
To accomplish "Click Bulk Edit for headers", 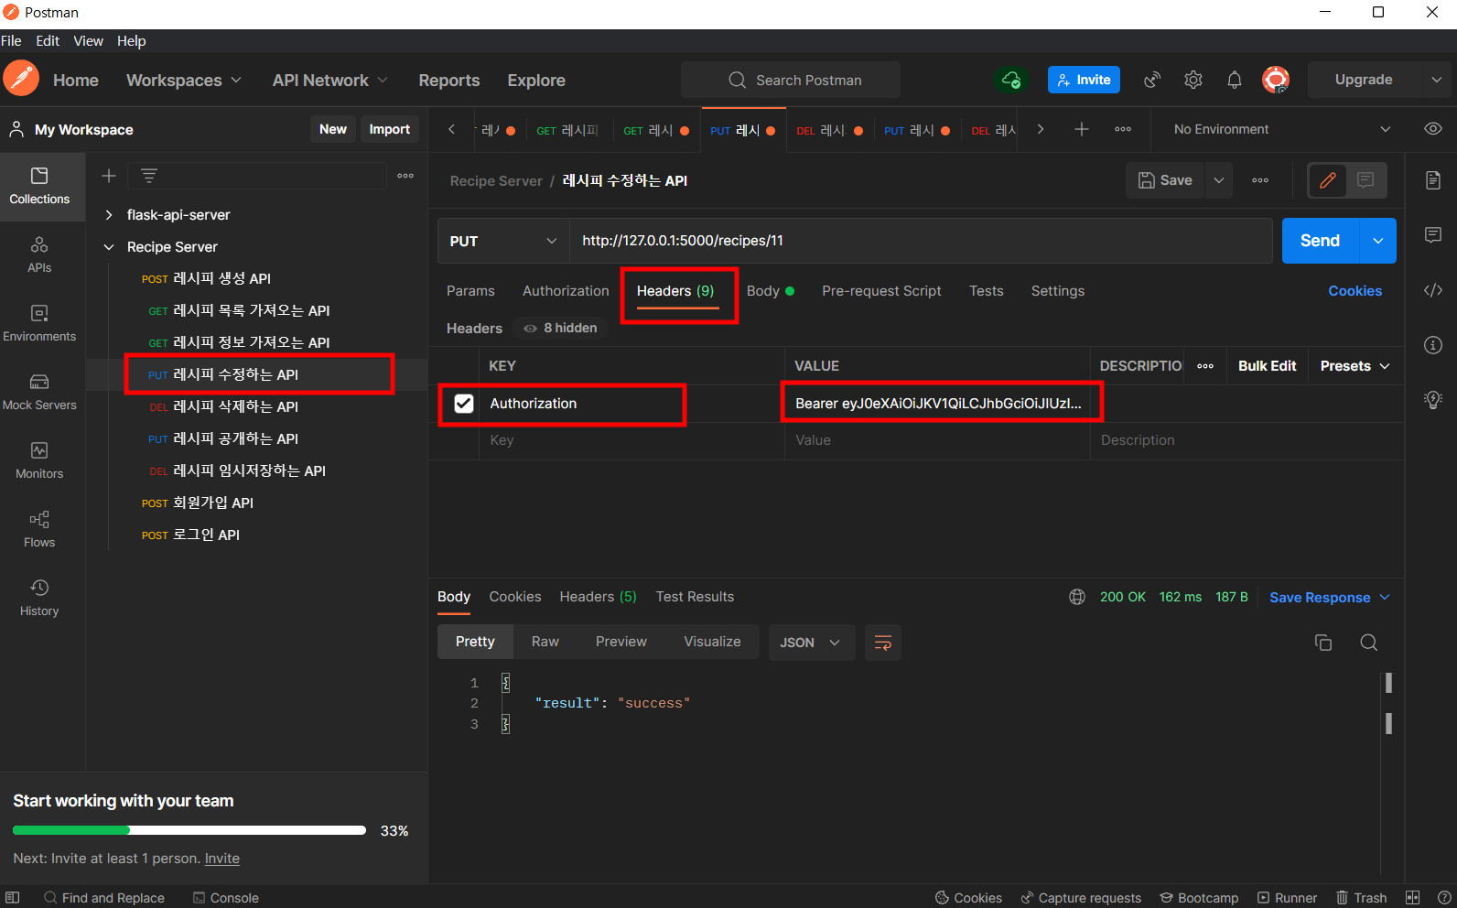I will 1267,366.
